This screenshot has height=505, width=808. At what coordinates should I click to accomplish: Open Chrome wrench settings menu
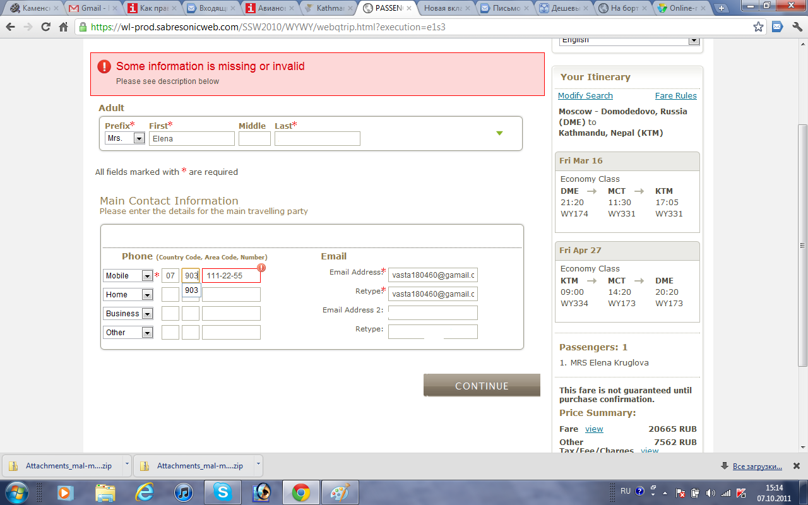pyautogui.click(x=795, y=27)
